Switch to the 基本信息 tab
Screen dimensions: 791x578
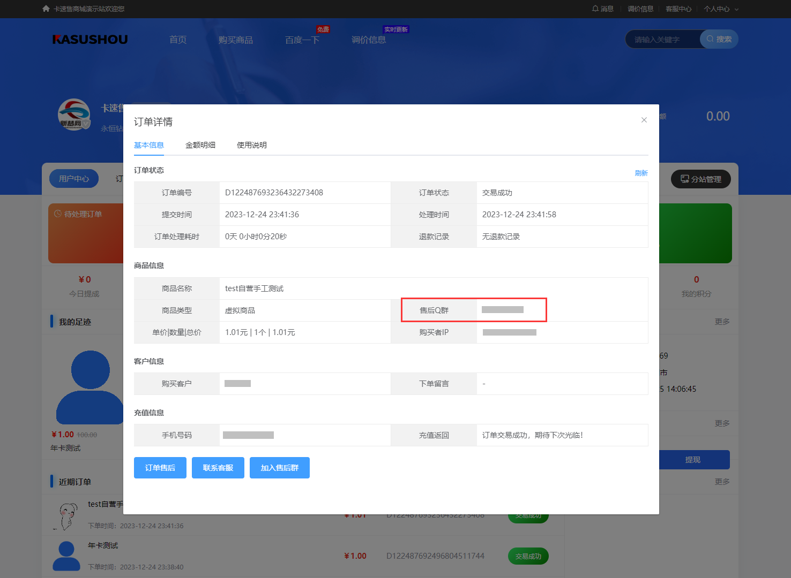(x=149, y=145)
